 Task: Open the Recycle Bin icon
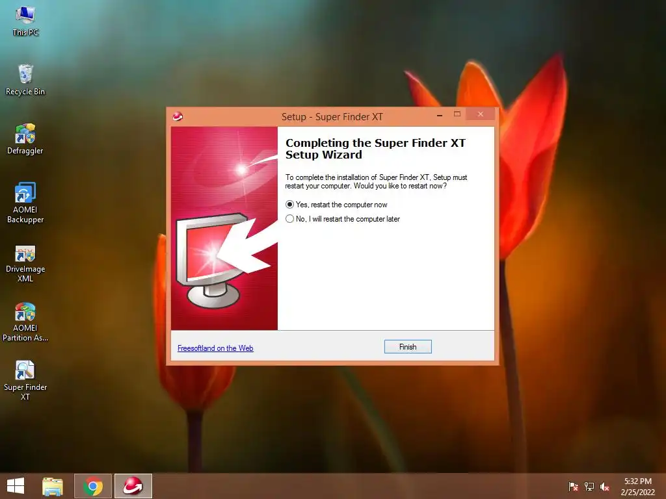[x=25, y=80]
